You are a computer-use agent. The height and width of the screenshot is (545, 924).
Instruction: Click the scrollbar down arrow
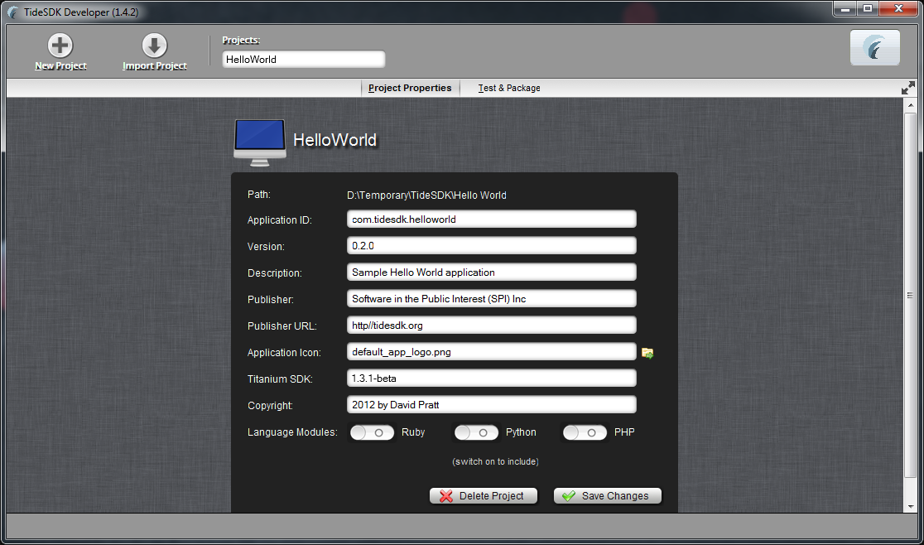coord(911,507)
